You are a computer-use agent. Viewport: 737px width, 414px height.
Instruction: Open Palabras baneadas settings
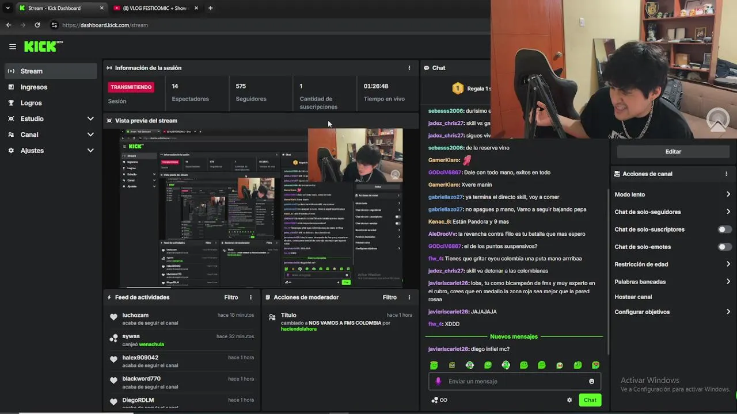pyautogui.click(x=672, y=282)
